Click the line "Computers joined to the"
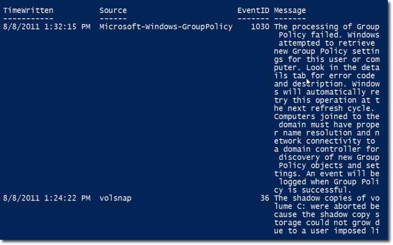The height and width of the screenshot is (245, 393). point(327,116)
